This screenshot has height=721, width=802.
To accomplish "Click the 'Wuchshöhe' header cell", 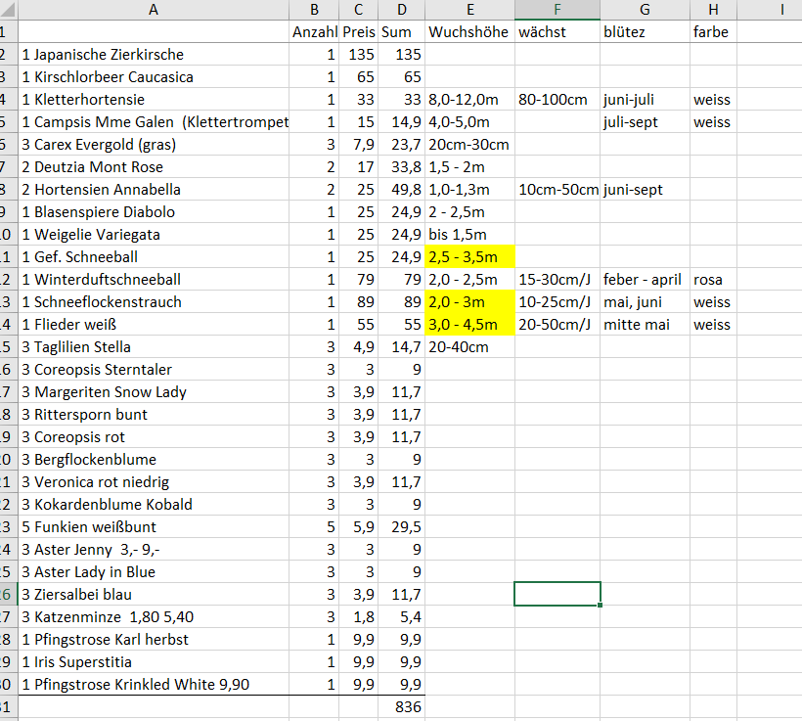I will click(469, 32).
